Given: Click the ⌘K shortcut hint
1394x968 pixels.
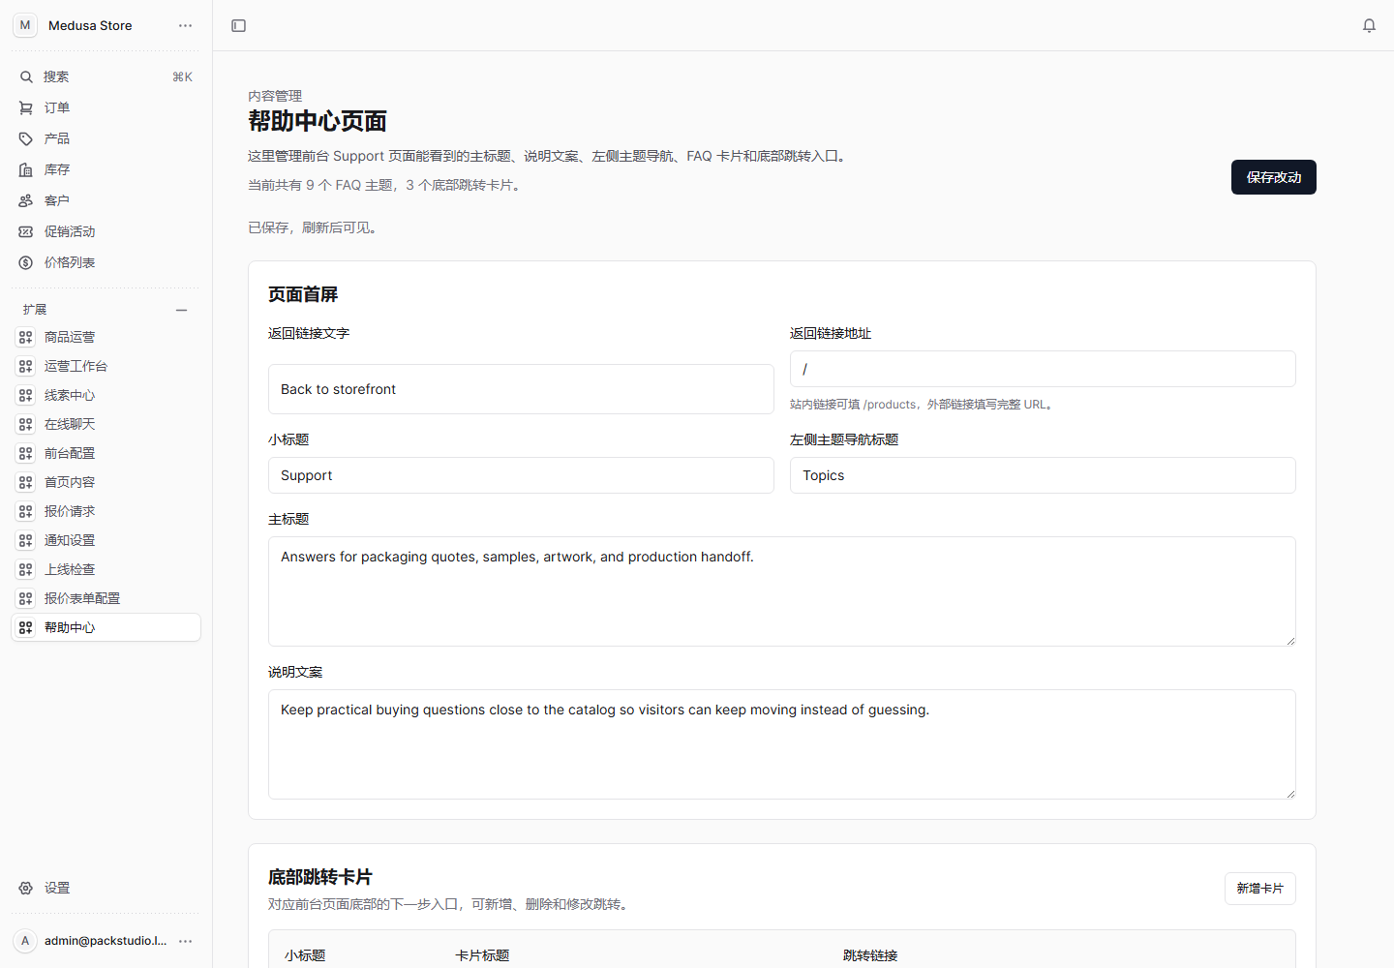Looking at the screenshot, I should point(182,76).
